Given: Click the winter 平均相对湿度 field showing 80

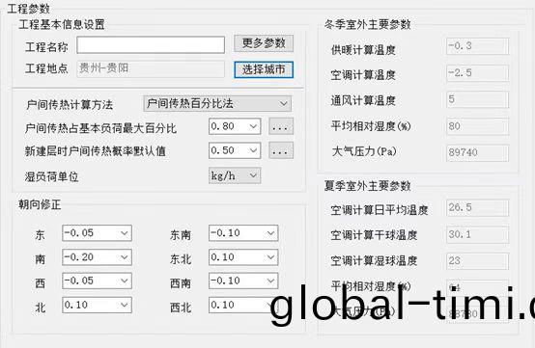Looking at the screenshot, I should 477,126.
